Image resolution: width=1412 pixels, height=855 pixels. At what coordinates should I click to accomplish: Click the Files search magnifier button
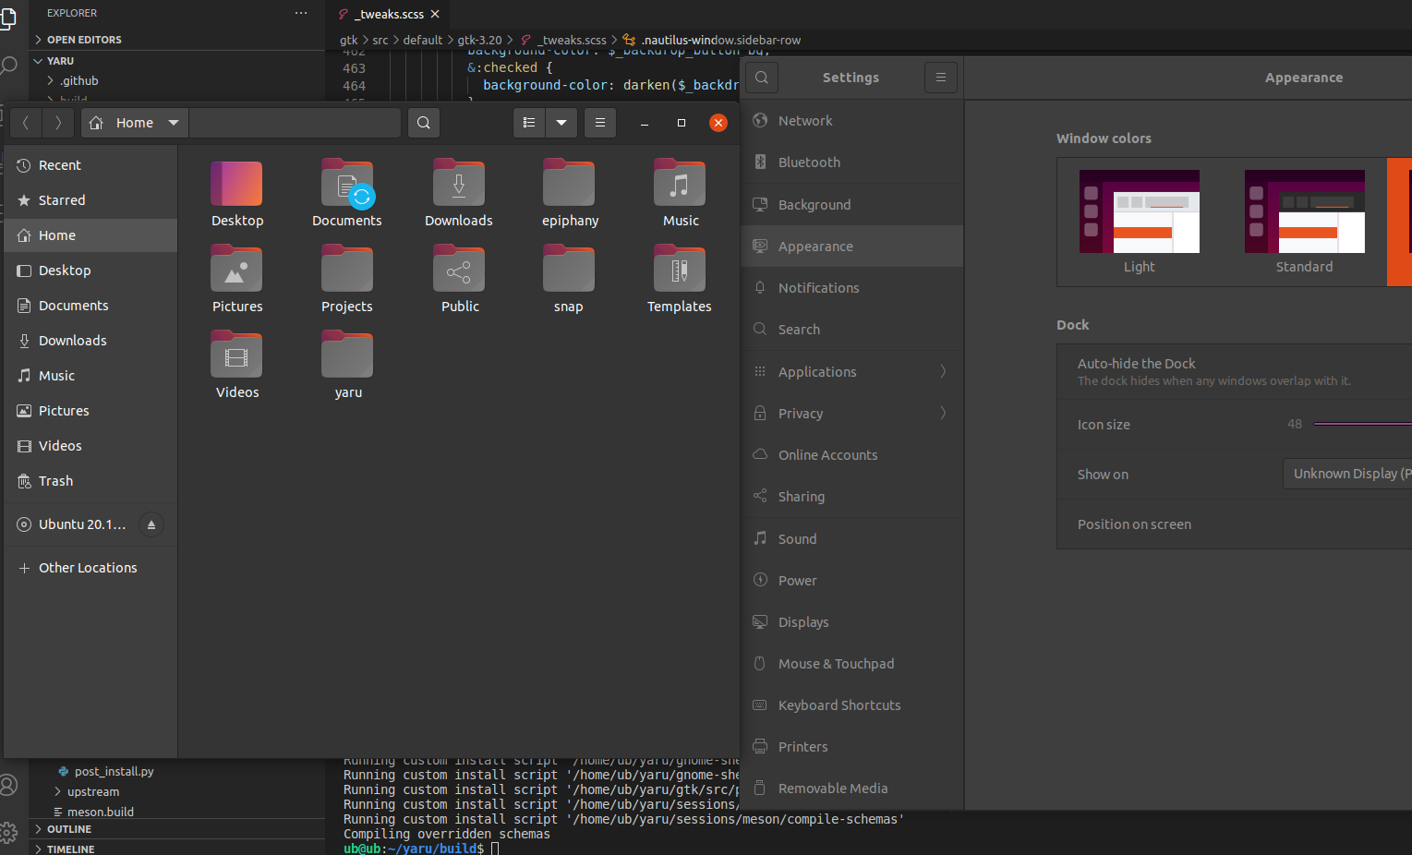(x=423, y=123)
